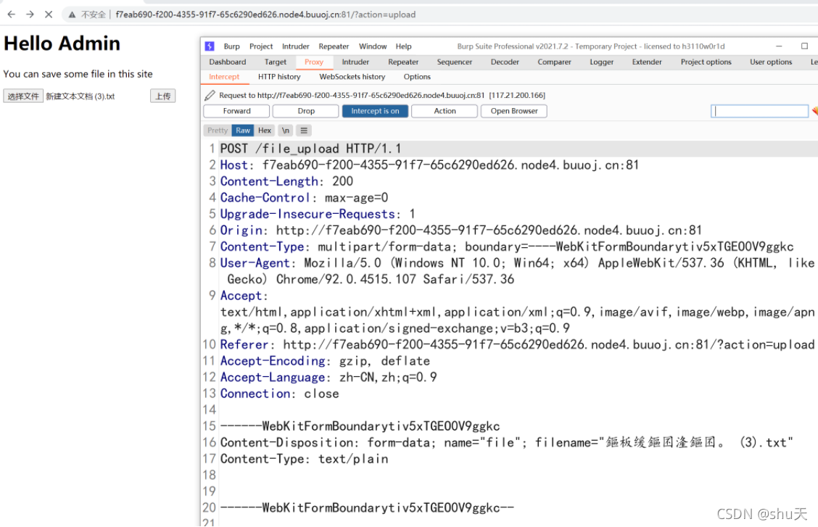Select the Intercept sub-tab
The height and width of the screenshot is (527, 818).
(224, 77)
